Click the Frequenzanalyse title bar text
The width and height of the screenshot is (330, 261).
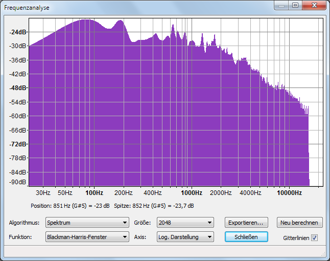tap(27, 8)
